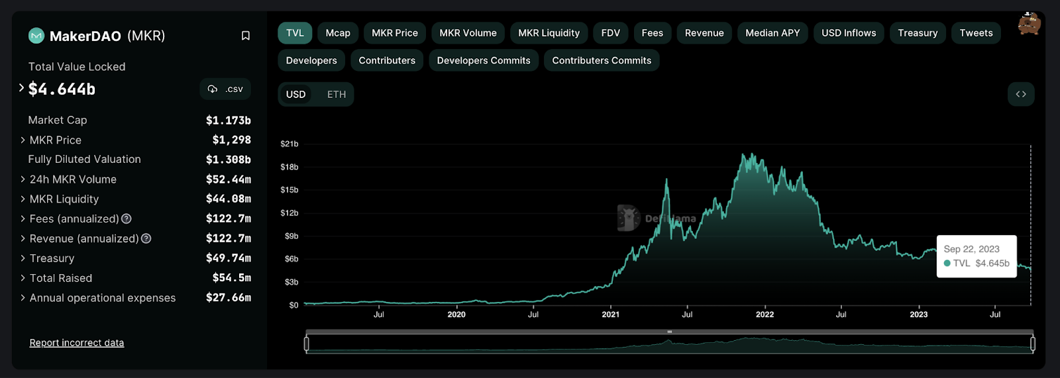Toggle the MKR Volume chart series

(468, 33)
